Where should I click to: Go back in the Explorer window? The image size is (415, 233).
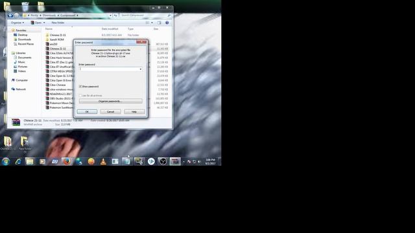point(10,16)
